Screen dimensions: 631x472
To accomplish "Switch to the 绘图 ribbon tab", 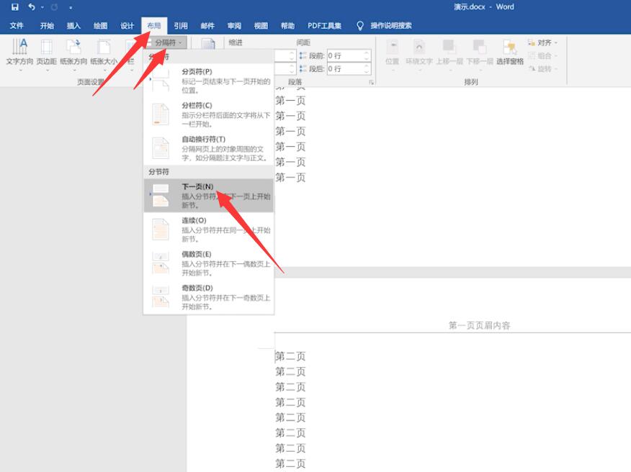I will (x=100, y=26).
